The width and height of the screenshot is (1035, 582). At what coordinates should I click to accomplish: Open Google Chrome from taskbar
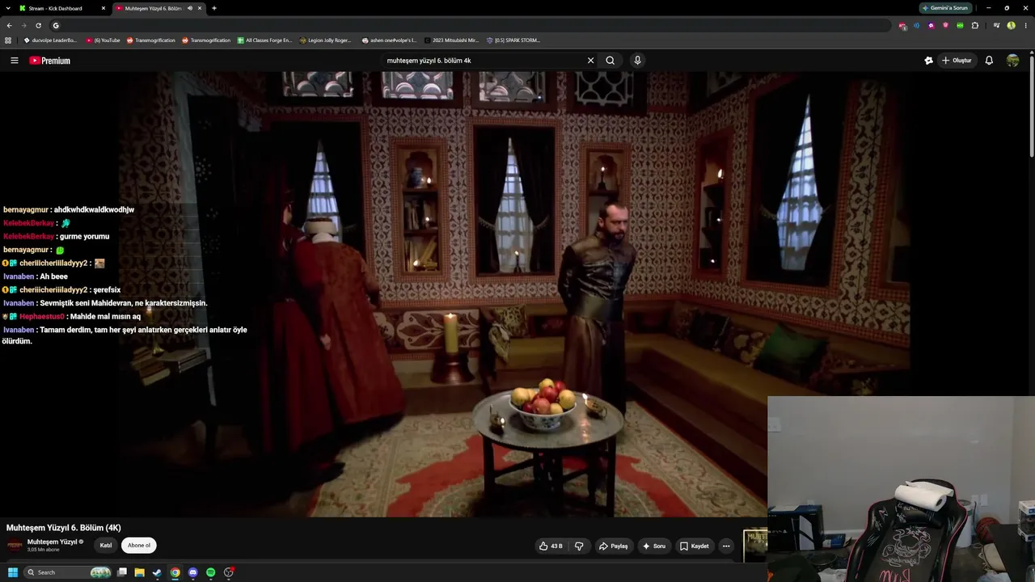click(175, 572)
